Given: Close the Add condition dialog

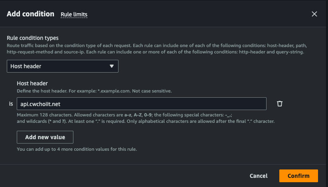Looking at the screenshot, I should click(314, 14).
